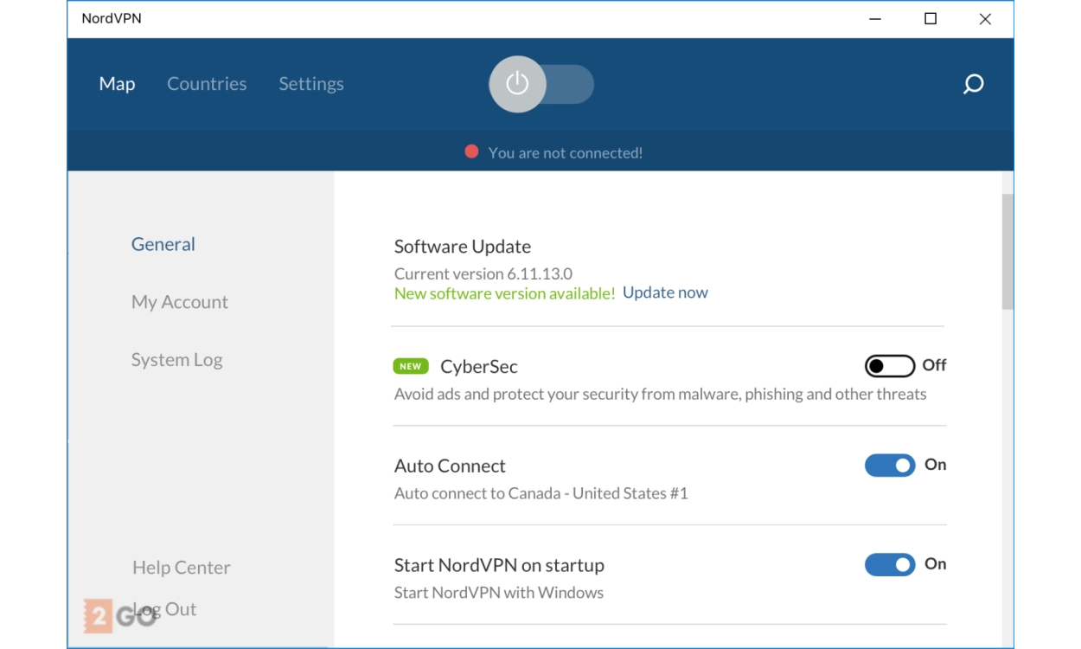Select General in the settings sidebar
1081x649 pixels.
click(163, 244)
